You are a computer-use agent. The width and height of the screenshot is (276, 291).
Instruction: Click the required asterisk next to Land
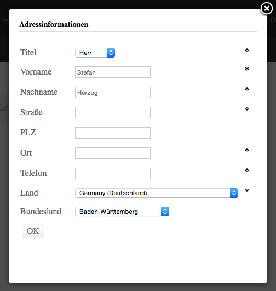[x=246, y=191]
